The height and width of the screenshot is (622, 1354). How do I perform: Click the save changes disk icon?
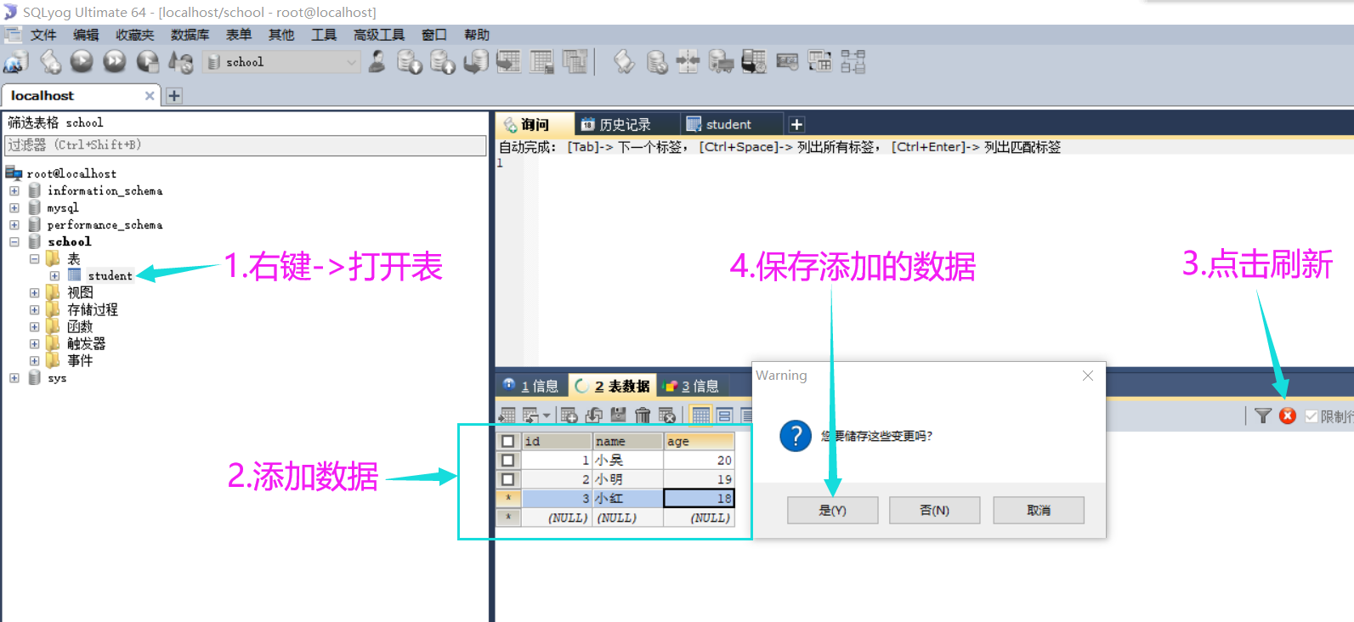[x=619, y=416]
